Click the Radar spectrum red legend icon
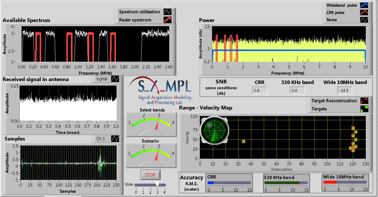 pyautogui.click(x=168, y=20)
